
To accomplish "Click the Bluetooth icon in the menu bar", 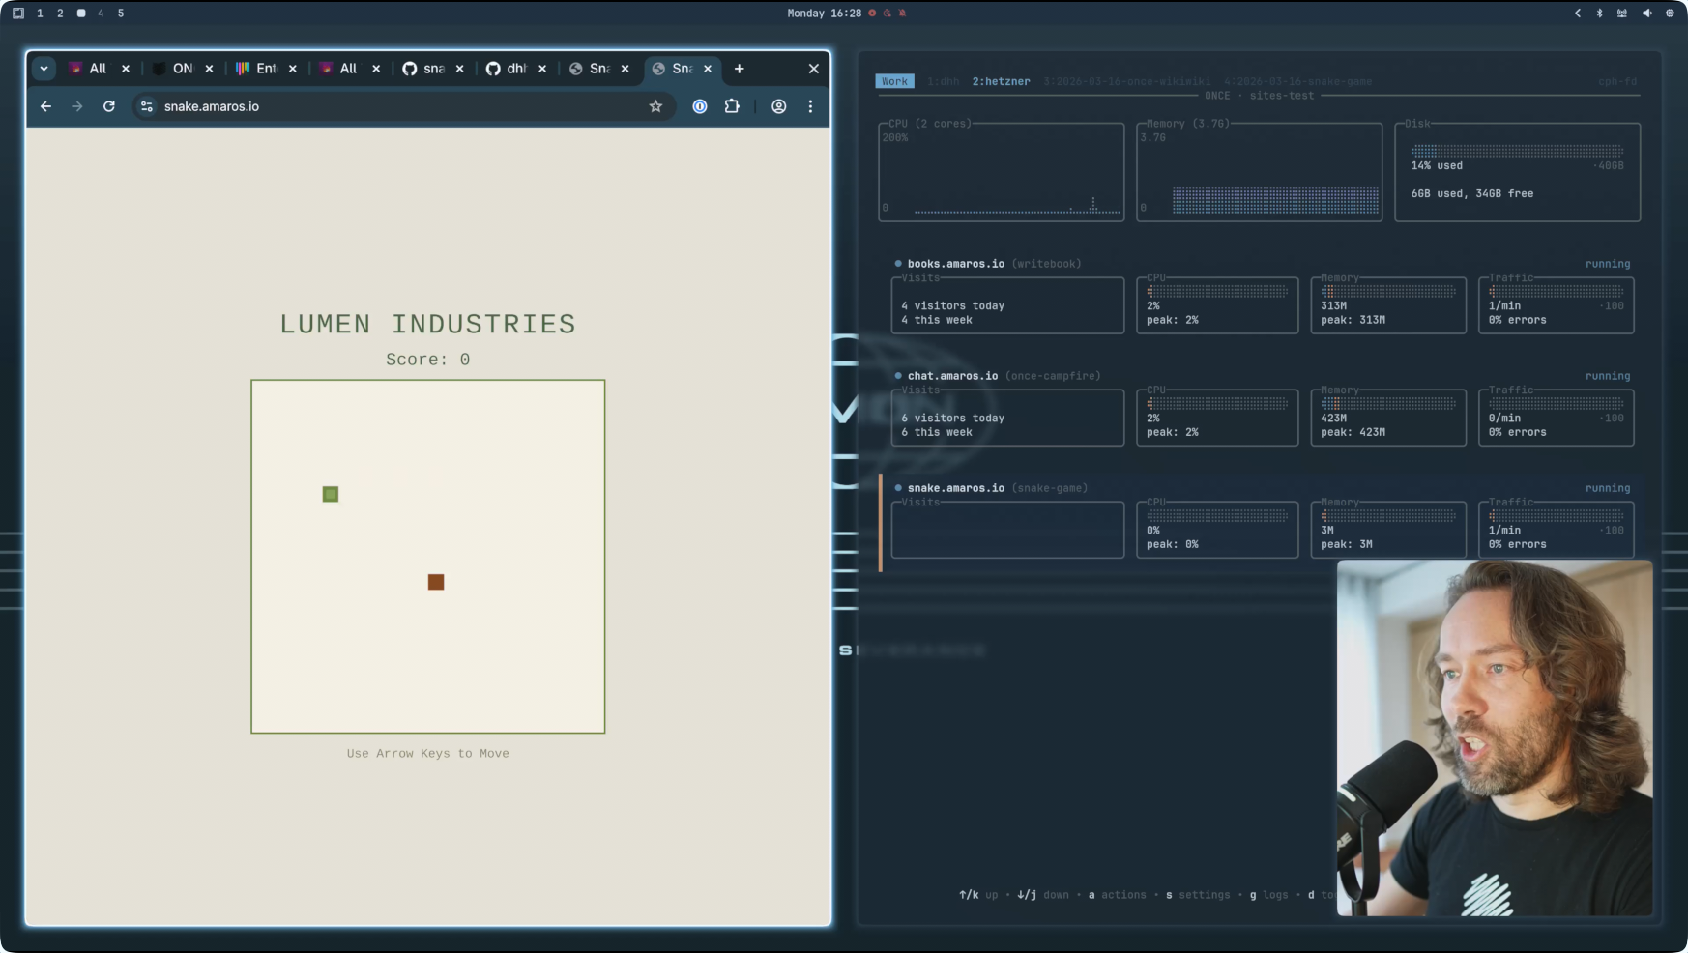I will click(1599, 14).
